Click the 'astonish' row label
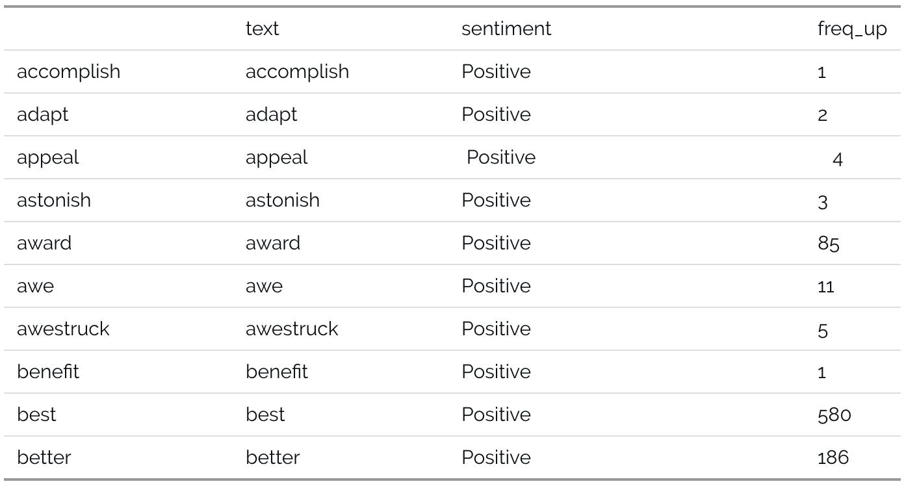Screen dimensions: 906x486 [54, 200]
